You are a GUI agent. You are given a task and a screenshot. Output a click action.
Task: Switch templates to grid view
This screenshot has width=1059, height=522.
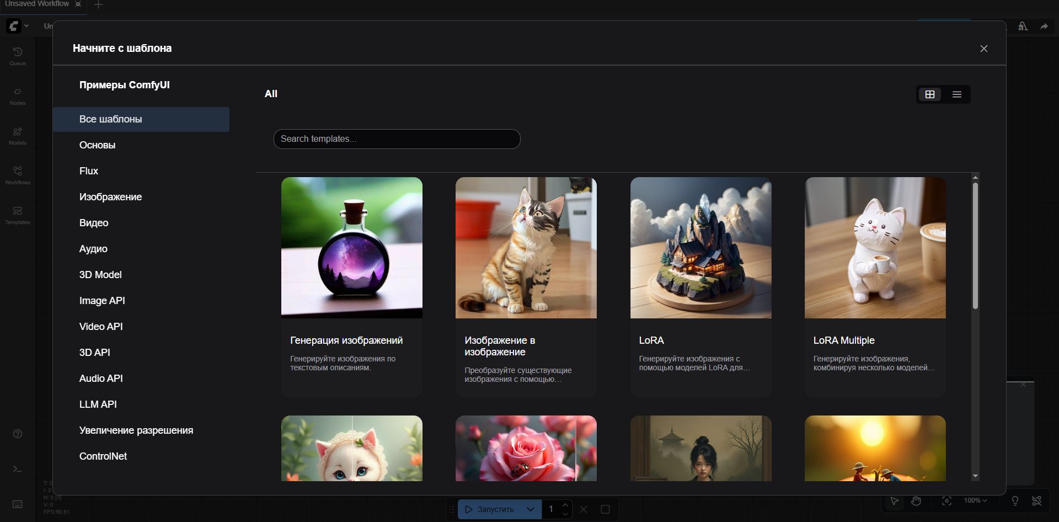930,94
